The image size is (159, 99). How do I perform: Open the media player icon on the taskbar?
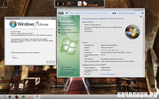(24, 97)
